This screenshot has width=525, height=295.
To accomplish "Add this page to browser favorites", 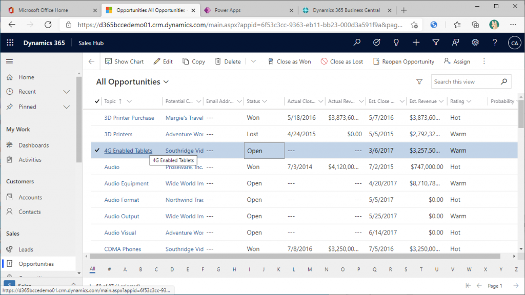I will coord(414,25).
